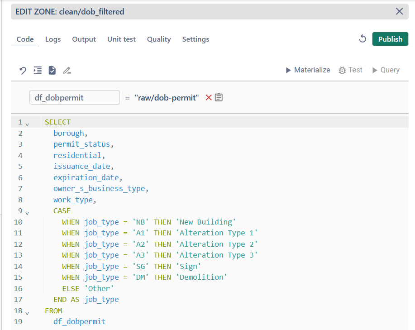
Task: Click 'Alteration Type 1' string
Action: click(217, 233)
